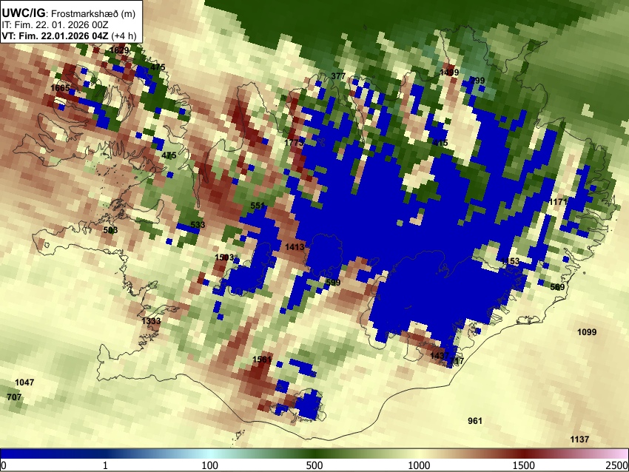Click the 415 map value label
This screenshot has height=472, width=629.
tap(440, 143)
